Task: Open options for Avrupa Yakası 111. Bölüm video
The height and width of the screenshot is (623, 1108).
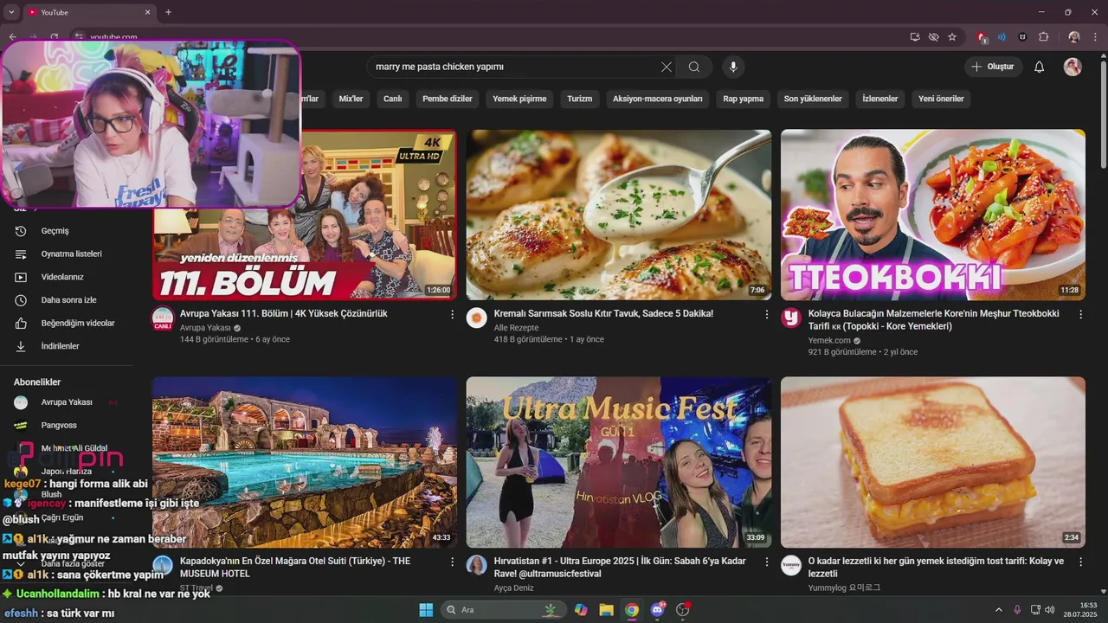Action: pyautogui.click(x=452, y=314)
